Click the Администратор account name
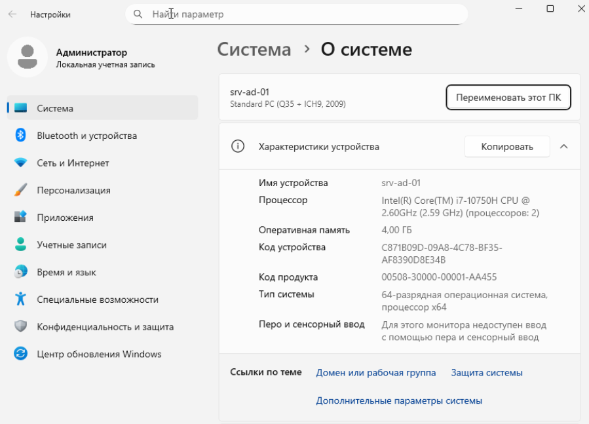This screenshot has height=424, width=589. 91,52
